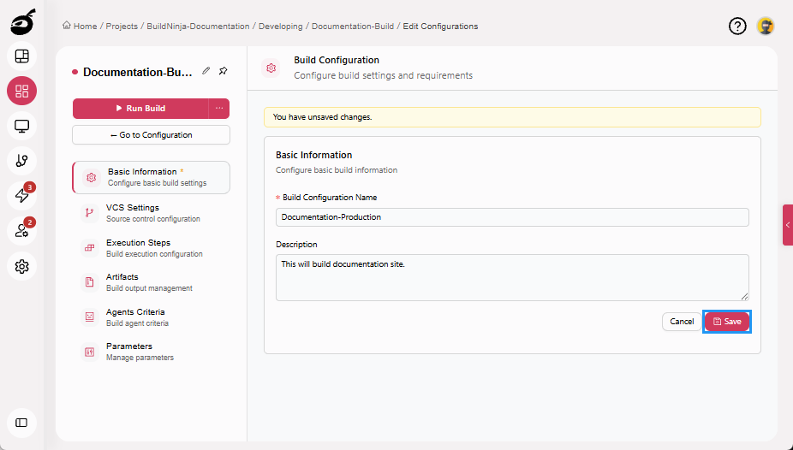The width and height of the screenshot is (793, 450).
Task: Open the projects grid sidebar icon
Action: 21,91
